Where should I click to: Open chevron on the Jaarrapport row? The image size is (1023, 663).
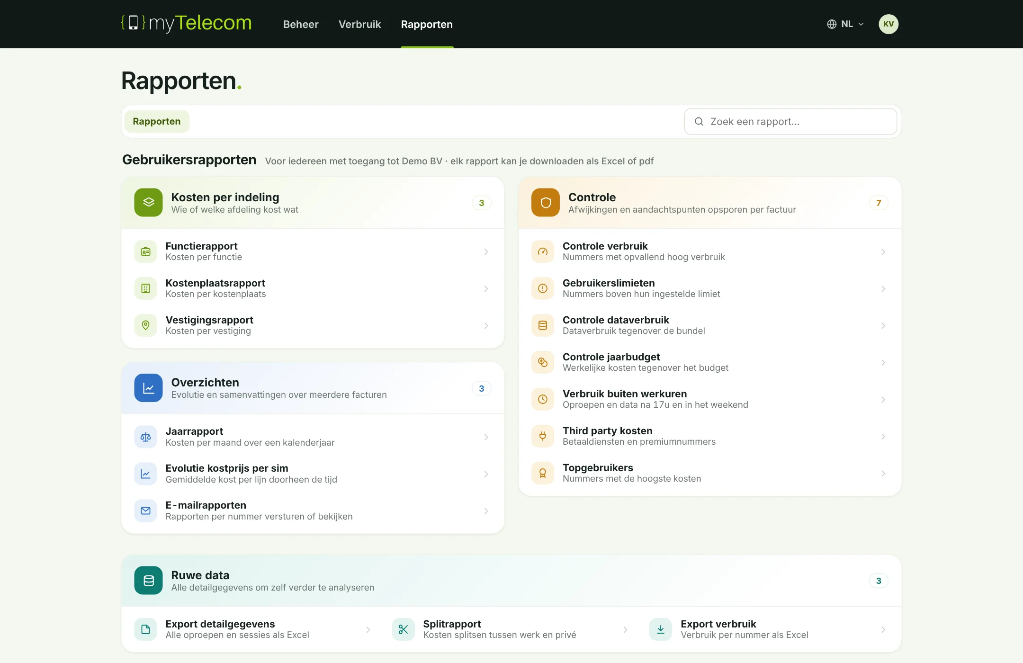point(486,437)
